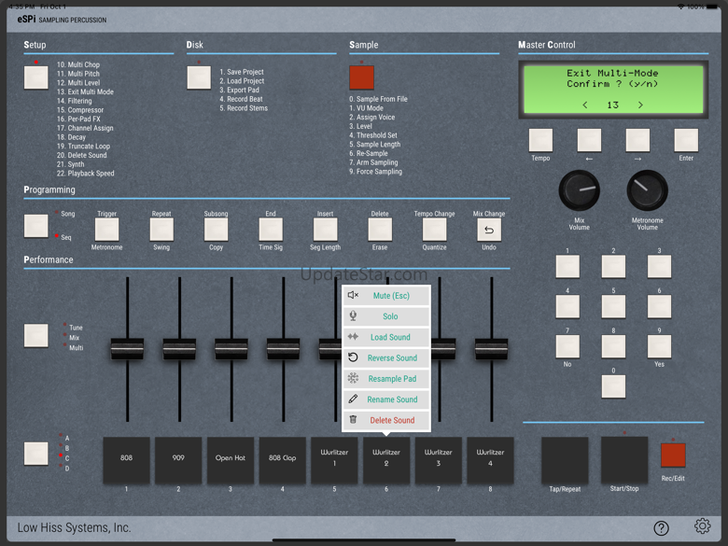Click the fader above the 808 pad

[x=127, y=349]
